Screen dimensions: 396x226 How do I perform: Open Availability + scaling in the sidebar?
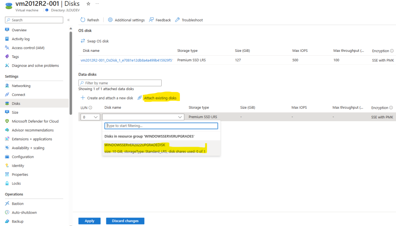click(x=28, y=147)
